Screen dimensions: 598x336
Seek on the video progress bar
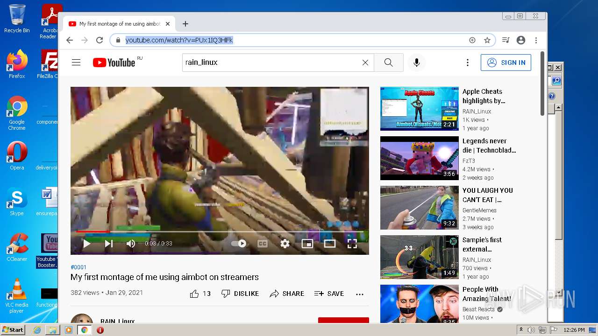(x=220, y=231)
